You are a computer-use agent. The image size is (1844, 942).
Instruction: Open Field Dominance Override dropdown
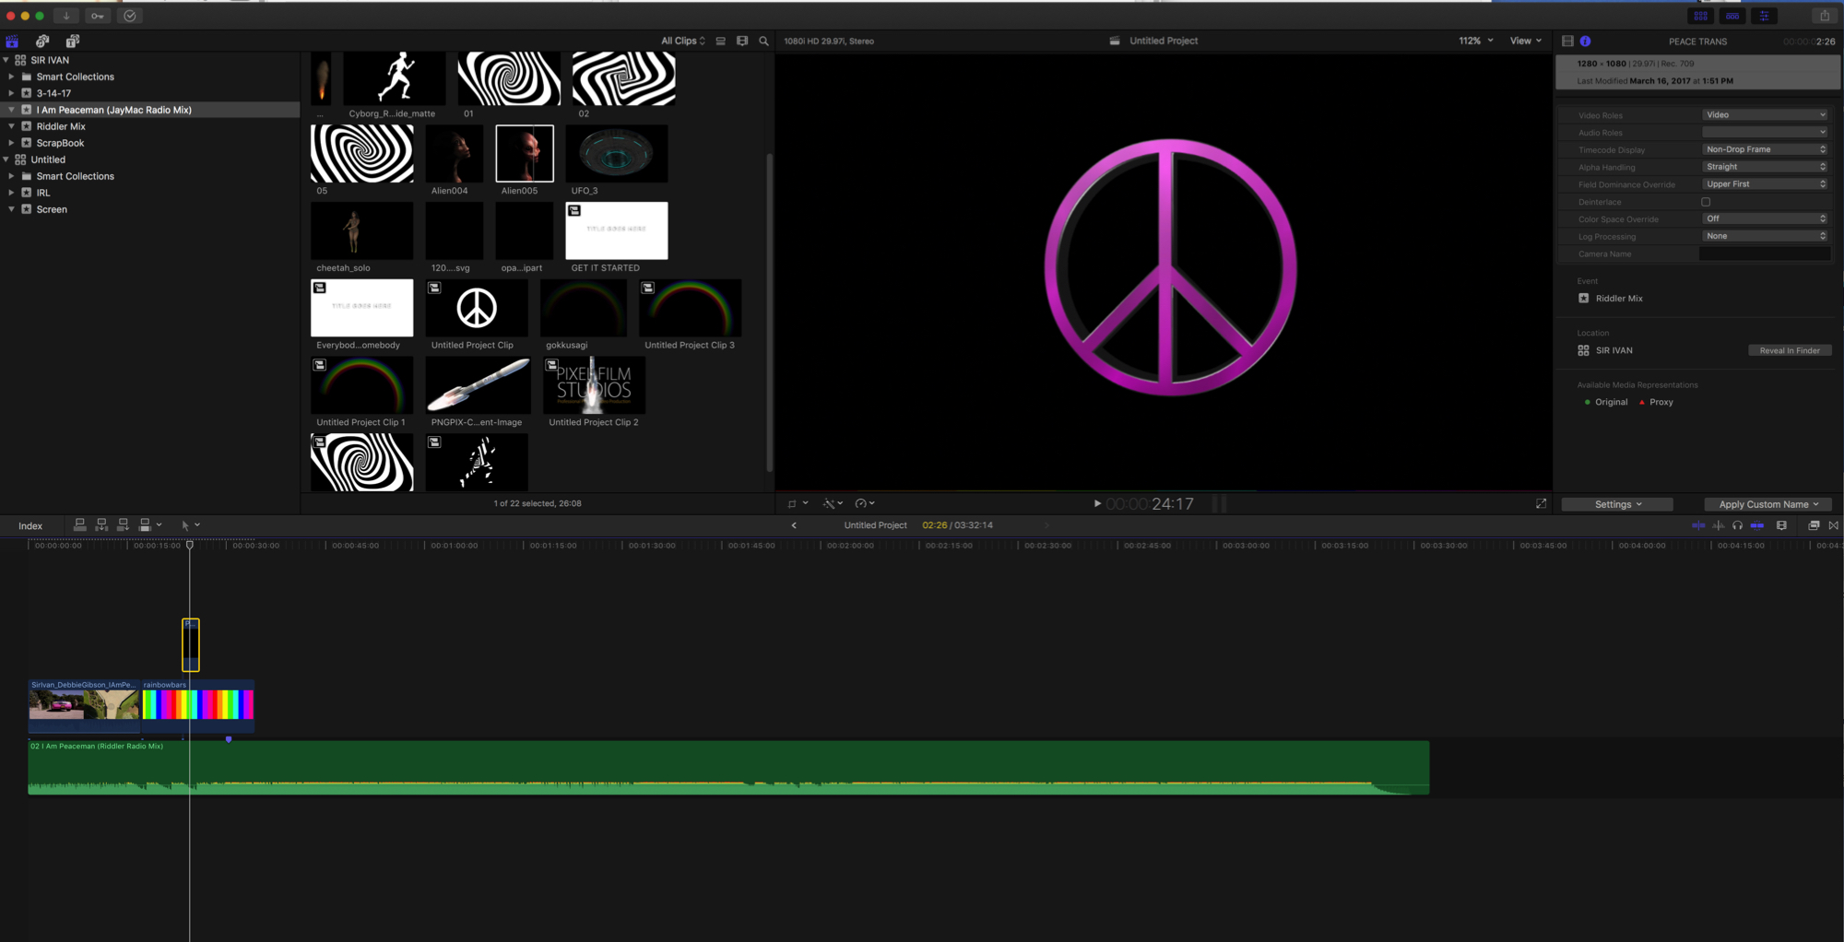pyautogui.click(x=1765, y=184)
